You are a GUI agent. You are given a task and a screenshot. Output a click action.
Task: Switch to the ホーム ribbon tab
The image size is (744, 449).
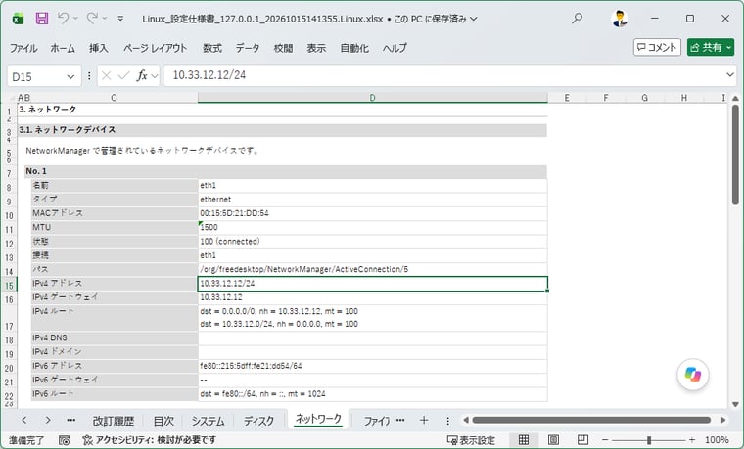pyautogui.click(x=63, y=48)
